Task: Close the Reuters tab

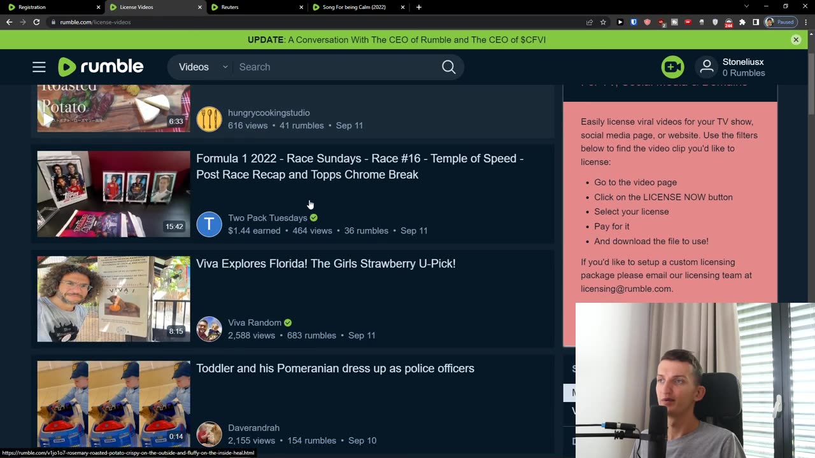Action: click(302, 7)
